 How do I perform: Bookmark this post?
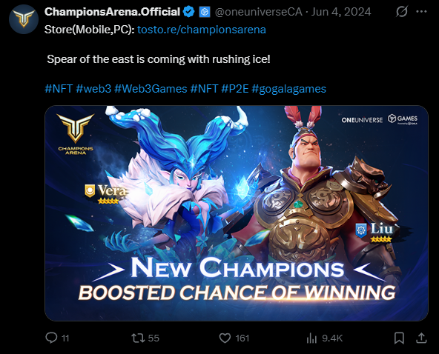[x=399, y=338]
